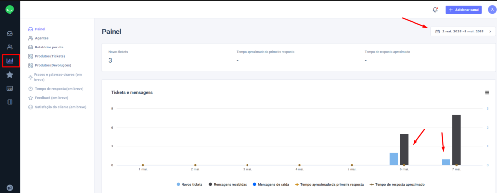497x193 pixels.
Task: Click the Produtos (Devoluções) grid icon
Action: [31, 65]
